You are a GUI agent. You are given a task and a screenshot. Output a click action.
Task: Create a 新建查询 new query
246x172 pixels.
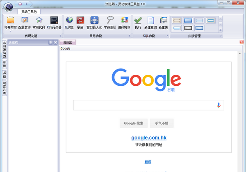pos(150,23)
